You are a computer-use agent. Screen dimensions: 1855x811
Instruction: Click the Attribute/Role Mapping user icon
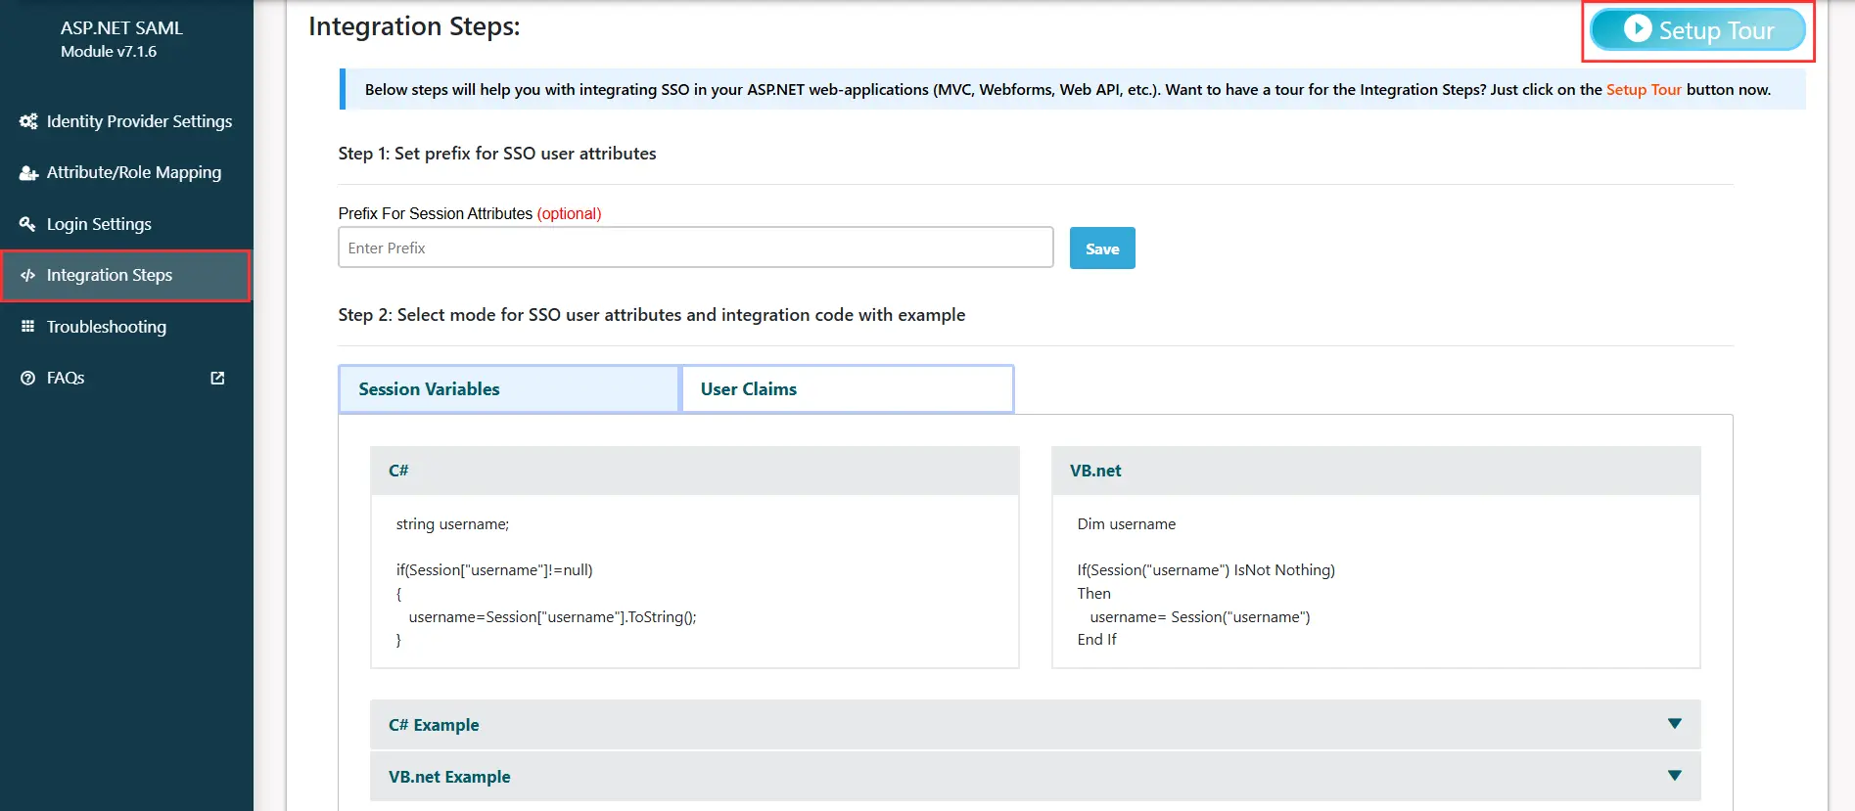click(x=28, y=173)
